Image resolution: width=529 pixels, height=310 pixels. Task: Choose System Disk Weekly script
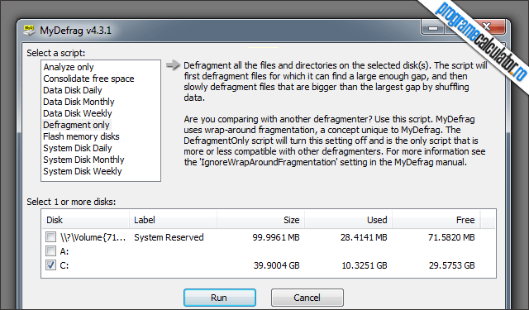click(x=83, y=171)
